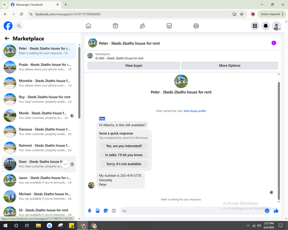Open the nine-dot Menu grid icon
Screen dimensions: 288x230
255,26
